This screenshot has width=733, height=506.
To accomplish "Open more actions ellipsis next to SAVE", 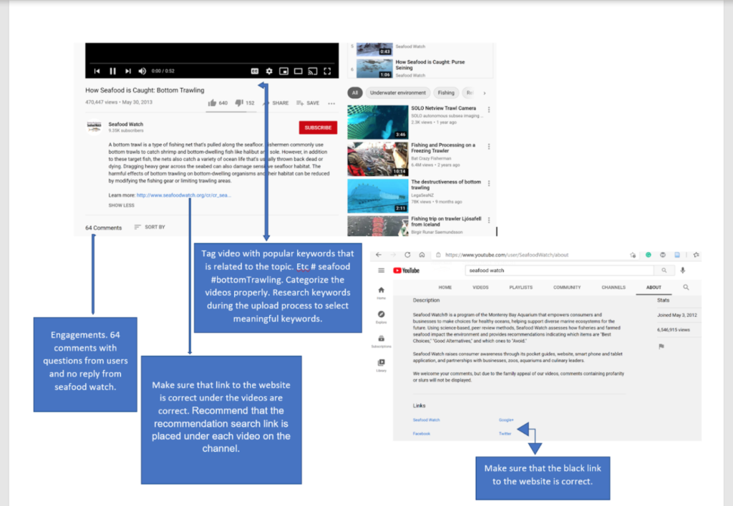I will point(331,103).
